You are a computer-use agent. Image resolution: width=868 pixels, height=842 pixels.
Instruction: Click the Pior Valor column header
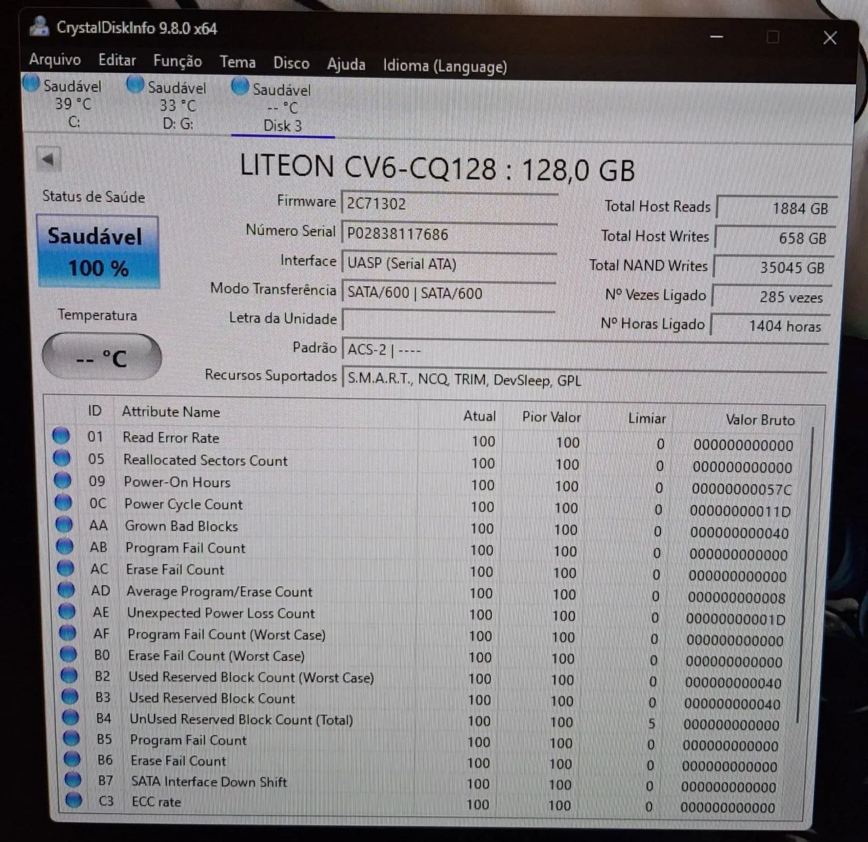551,417
